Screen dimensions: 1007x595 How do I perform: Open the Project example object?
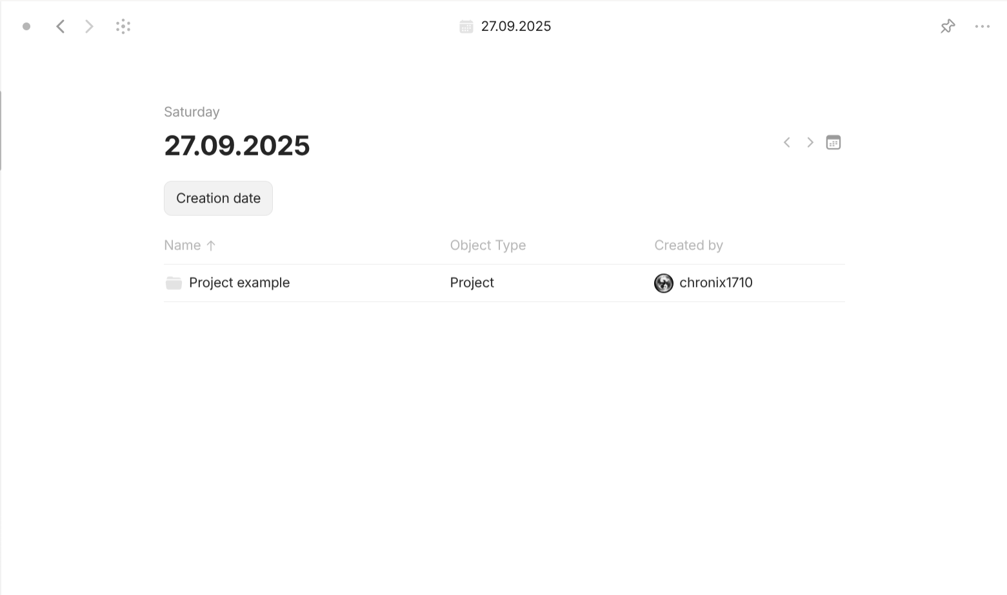point(239,283)
